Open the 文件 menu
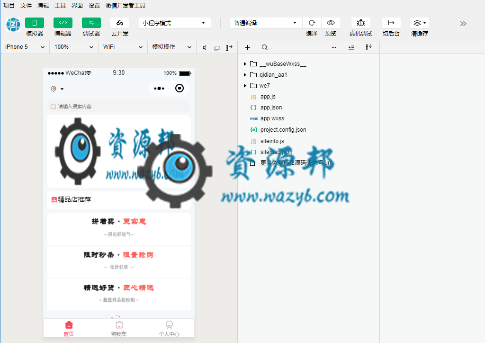This screenshot has width=485, height=343. click(26, 6)
